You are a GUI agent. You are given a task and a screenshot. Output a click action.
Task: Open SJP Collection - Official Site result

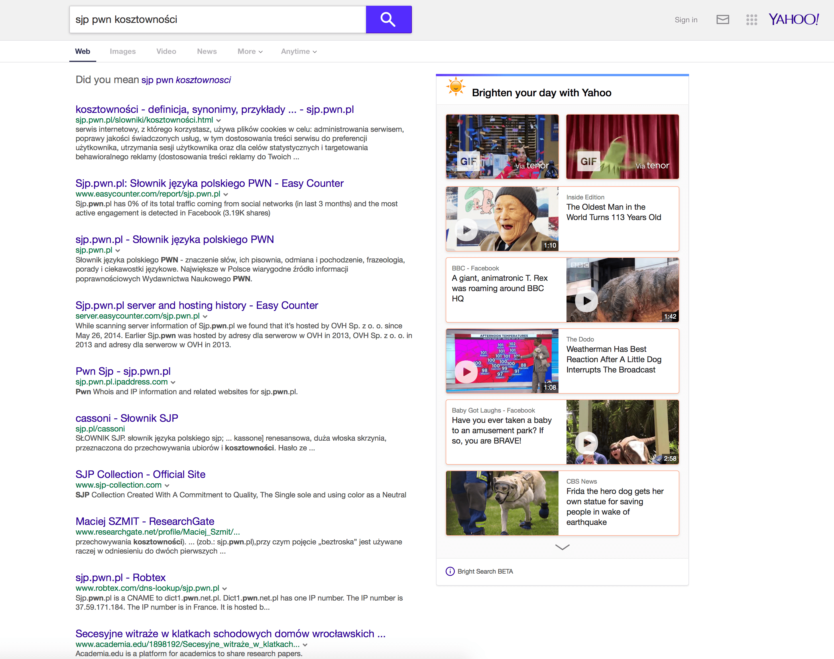point(140,474)
